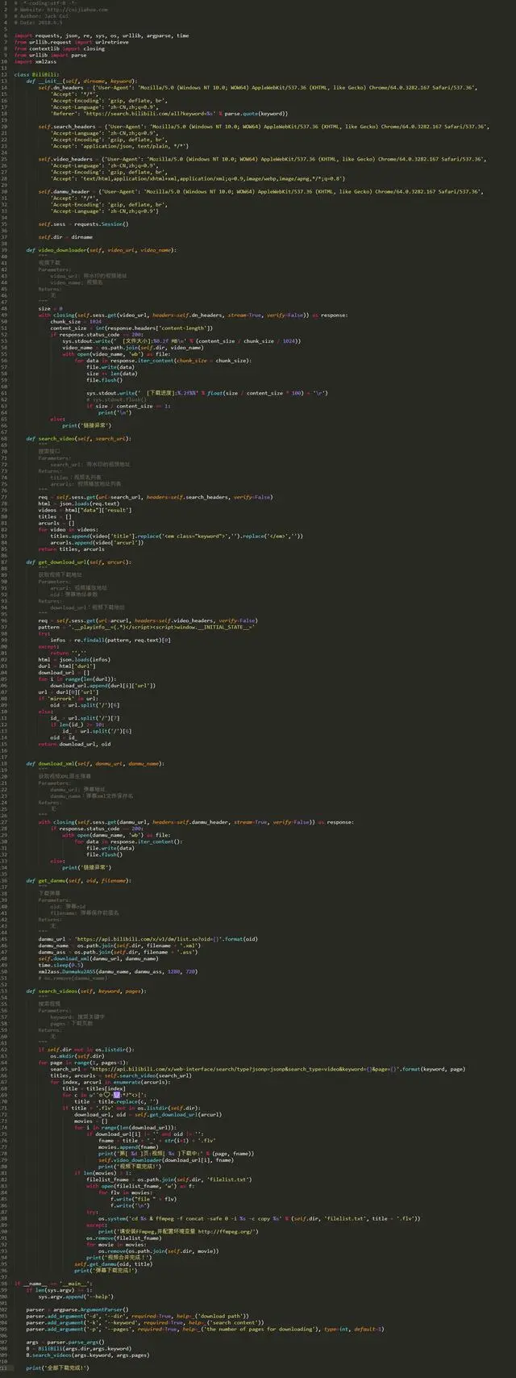Click the "def search_videos(self, keyword, pages):" line
The width and height of the screenshot is (516, 1378).
(86, 990)
